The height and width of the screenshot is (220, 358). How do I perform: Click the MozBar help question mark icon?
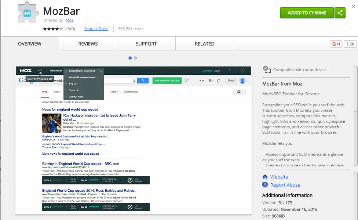point(229,70)
